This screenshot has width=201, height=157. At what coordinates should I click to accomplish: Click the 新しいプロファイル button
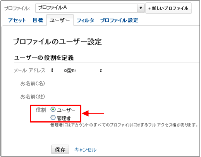pos(168,8)
